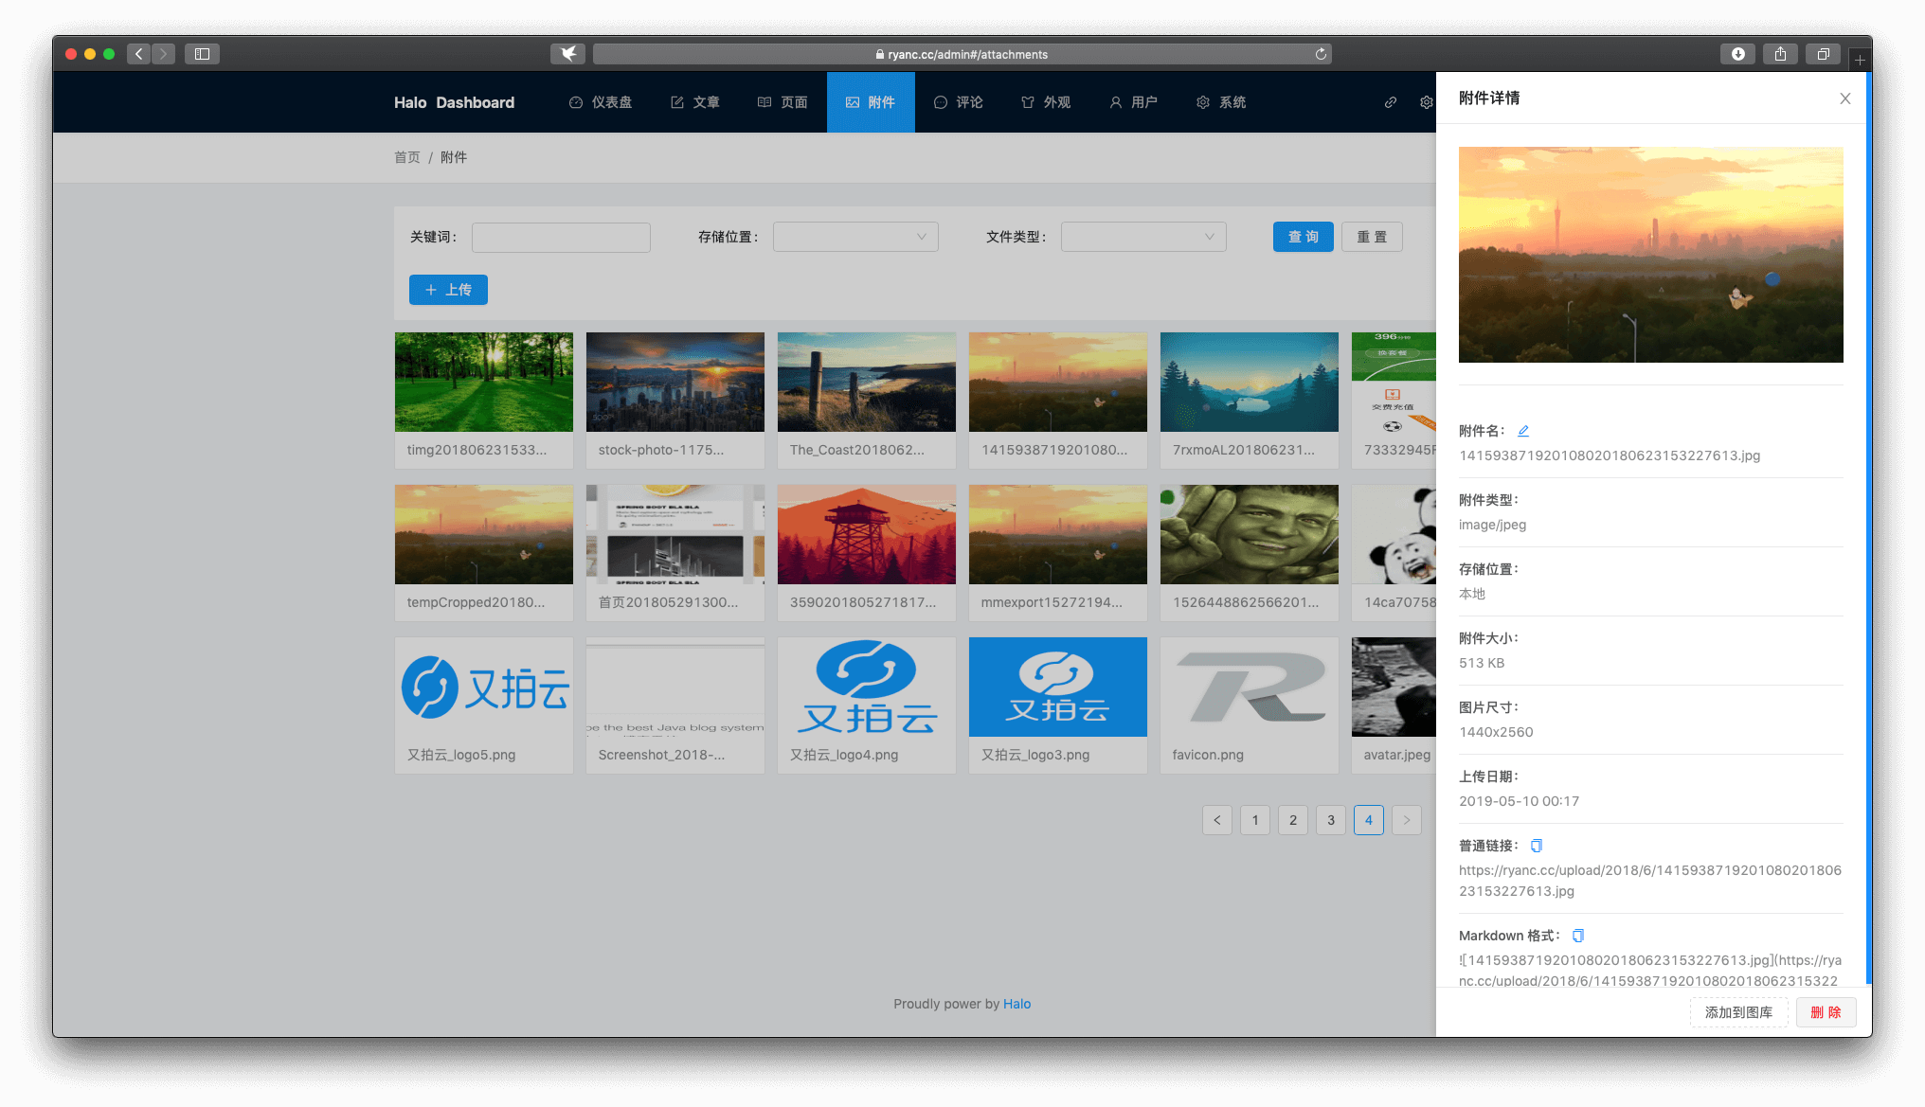Click the blue 上传 button

coord(448,290)
